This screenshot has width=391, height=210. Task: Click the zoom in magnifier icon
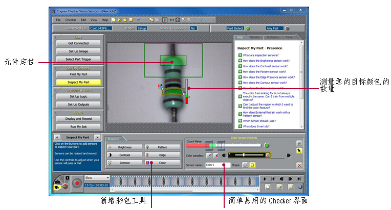click(x=183, y=20)
